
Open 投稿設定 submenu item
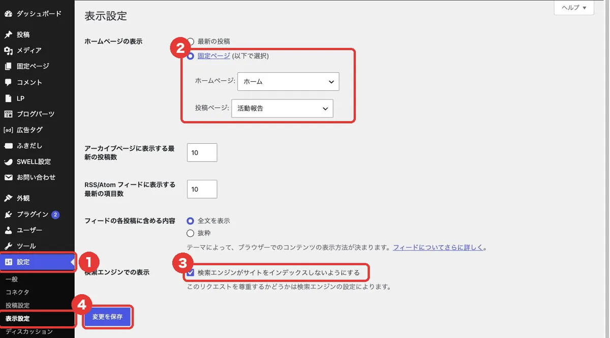pos(17,305)
